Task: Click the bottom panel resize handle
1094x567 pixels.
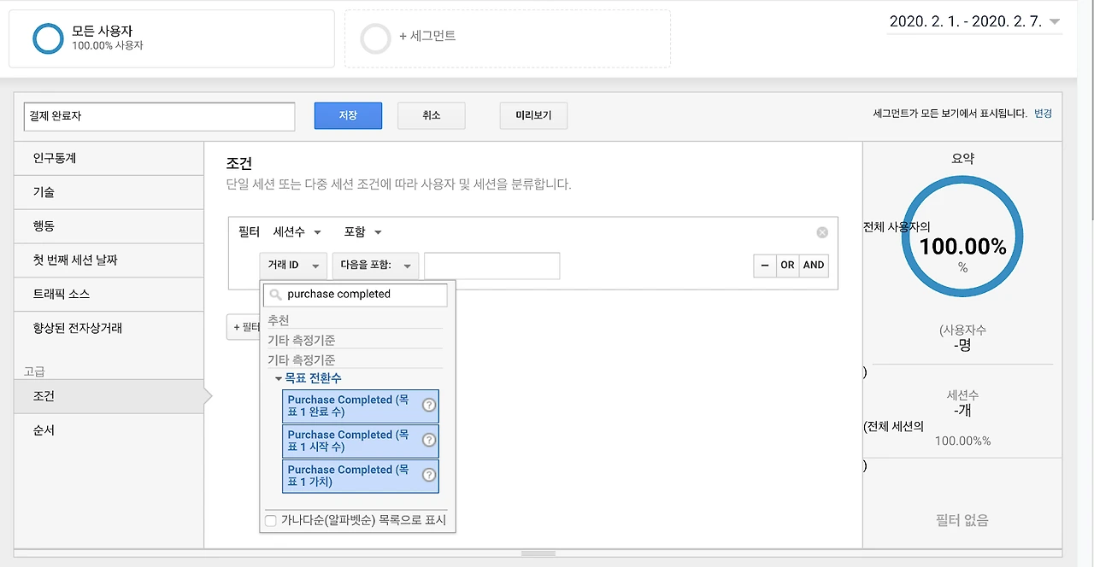Action: click(x=538, y=553)
